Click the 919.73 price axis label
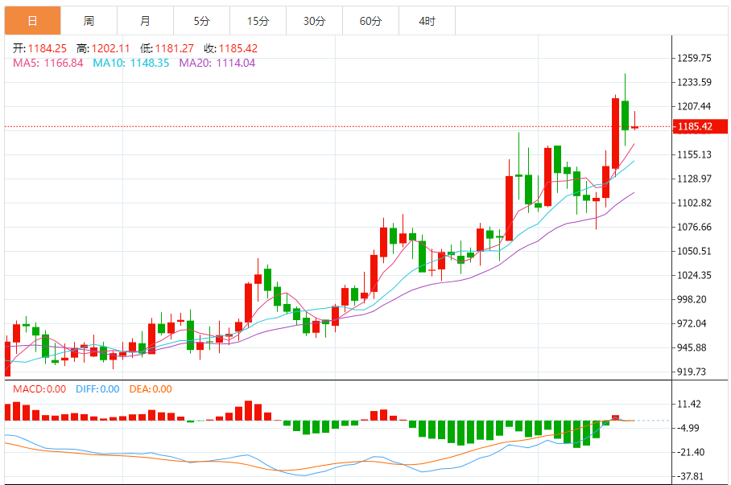This screenshot has height=485, width=731. pos(692,372)
